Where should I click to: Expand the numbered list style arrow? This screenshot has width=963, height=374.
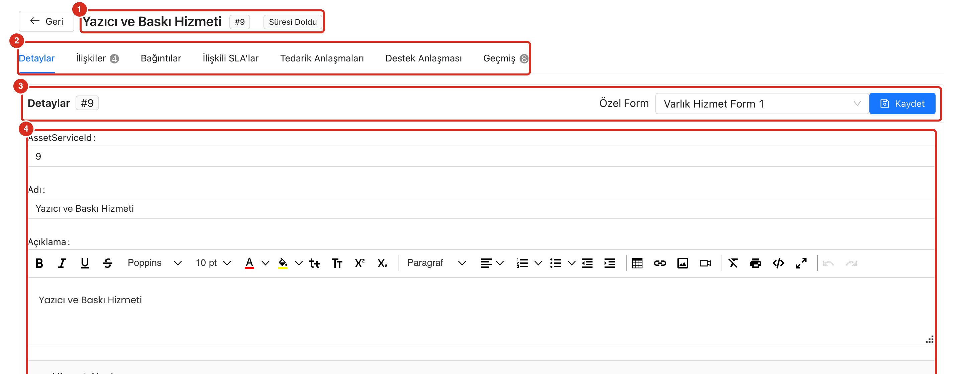coord(538,263)
